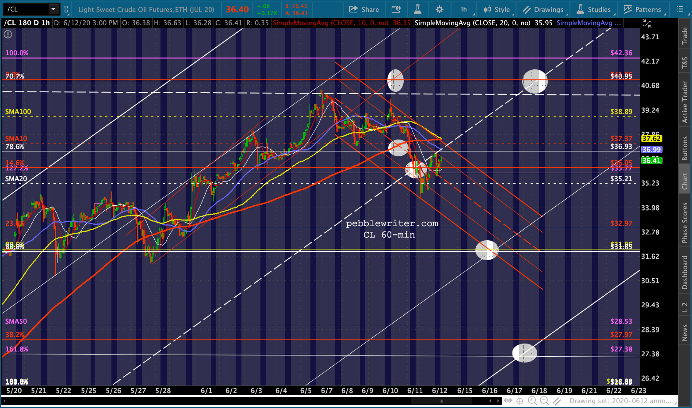Click the scroll right arrow

pyautogui.click(x=498, y=401)
